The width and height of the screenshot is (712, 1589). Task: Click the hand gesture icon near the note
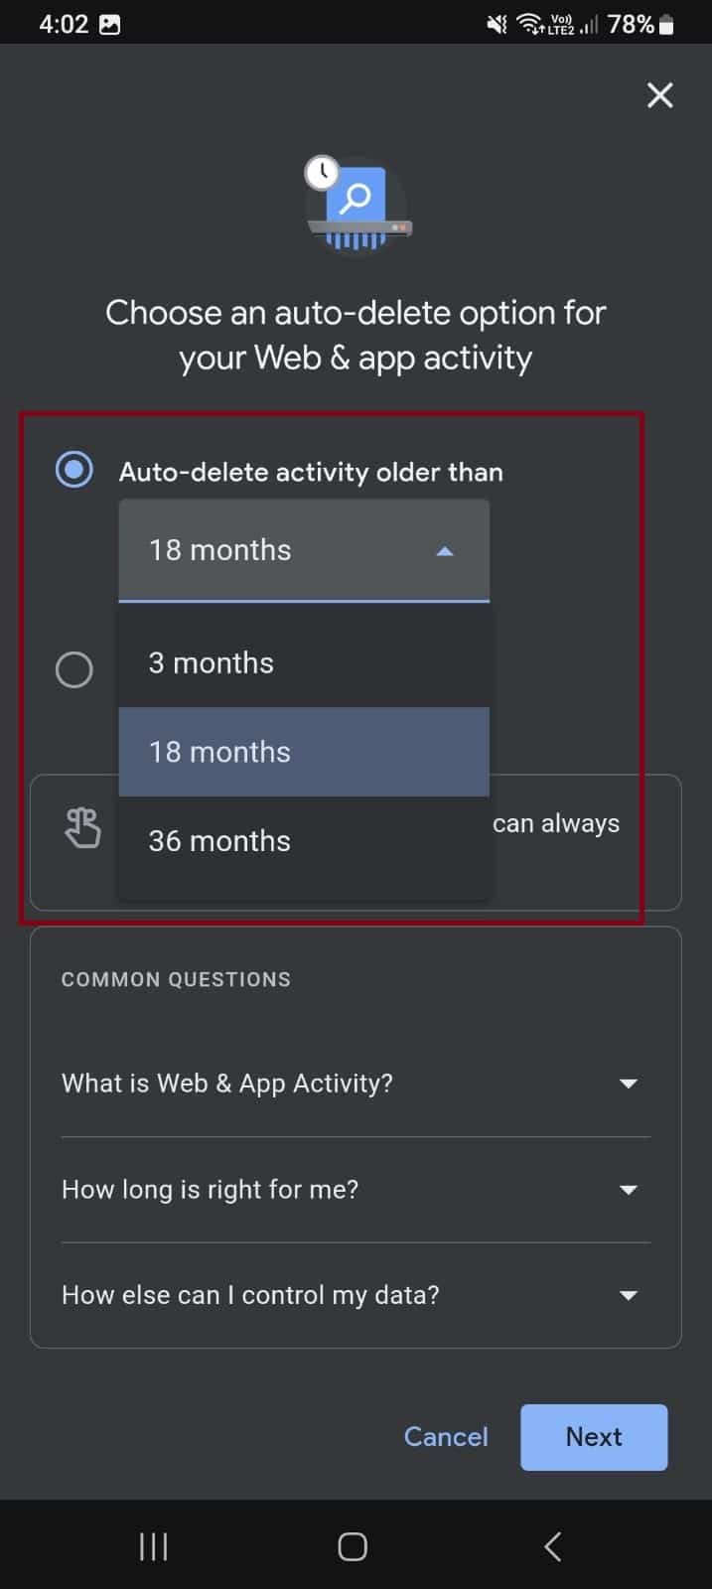click(x=82, y=827)
